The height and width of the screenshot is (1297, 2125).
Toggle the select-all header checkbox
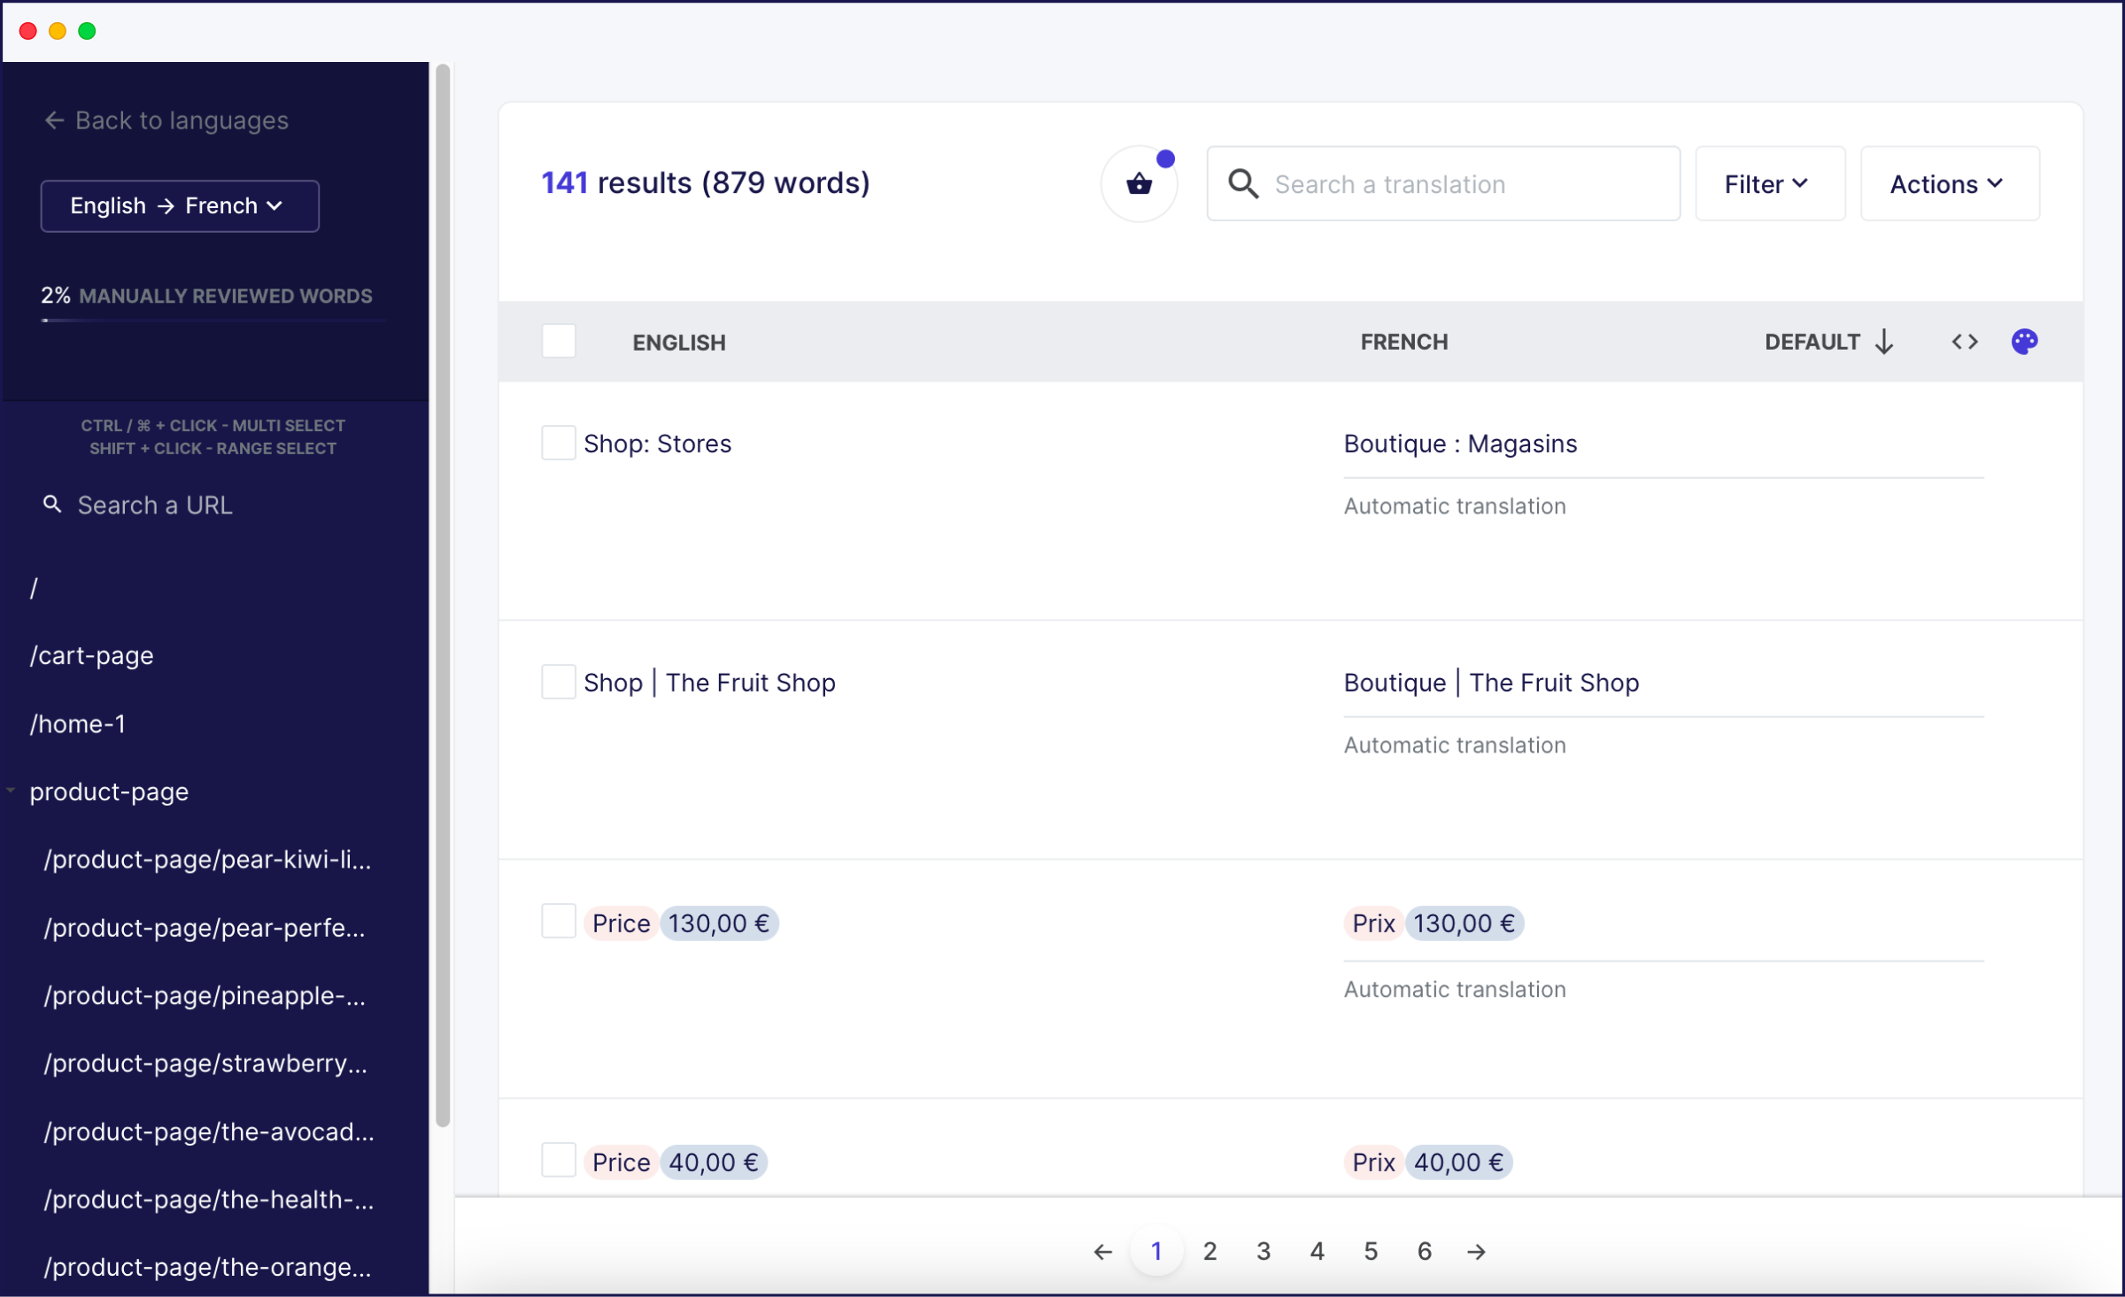[x=559, y=340]
